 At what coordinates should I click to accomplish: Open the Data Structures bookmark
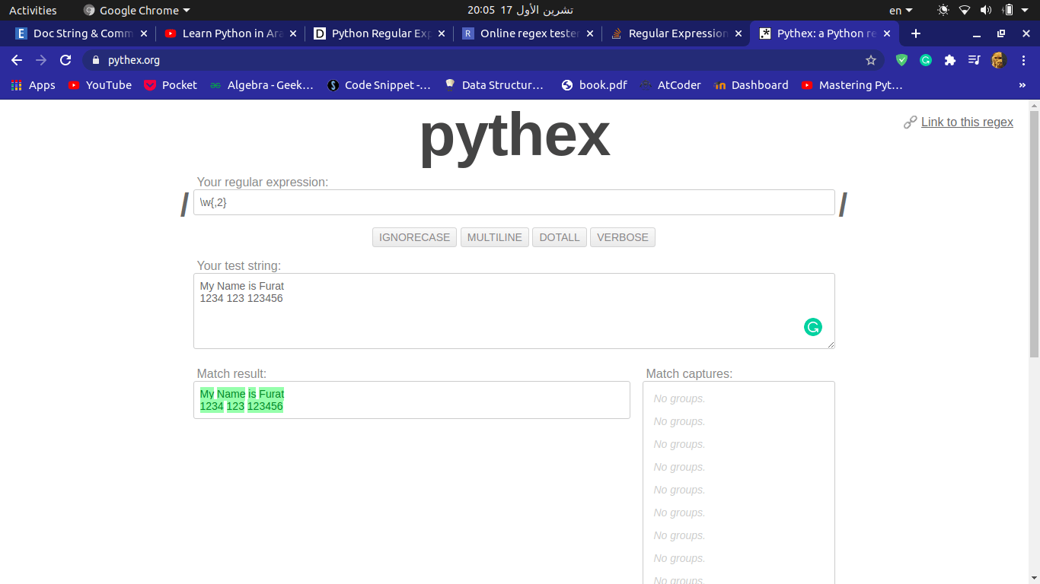(494, 85)
